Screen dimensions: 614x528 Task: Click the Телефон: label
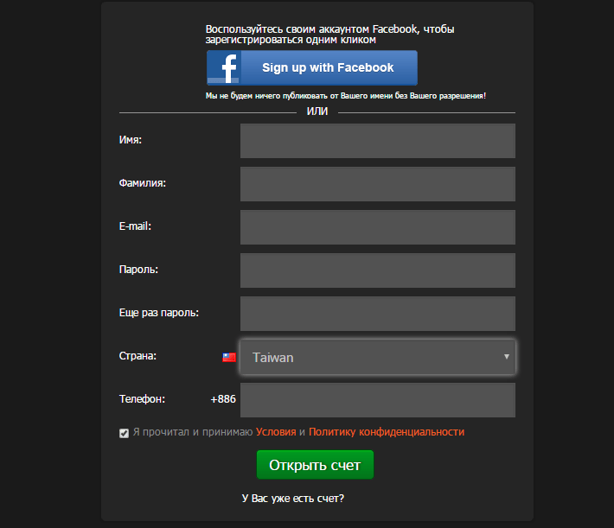click(x=142, y=399)
